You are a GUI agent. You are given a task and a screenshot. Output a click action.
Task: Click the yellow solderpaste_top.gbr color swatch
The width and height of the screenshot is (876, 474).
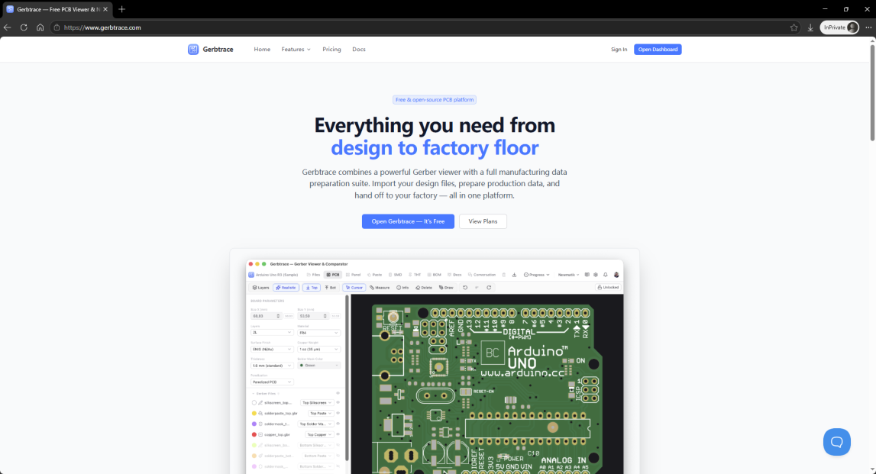pos(254,413)
